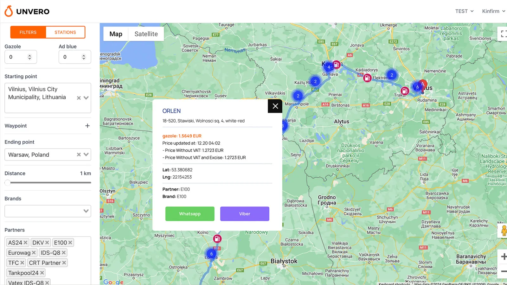The height and width of the screenshot is (285, 507).
Task: Add a waypoint with plus icon
Action: pyautogui.click(x=87, y=126)
